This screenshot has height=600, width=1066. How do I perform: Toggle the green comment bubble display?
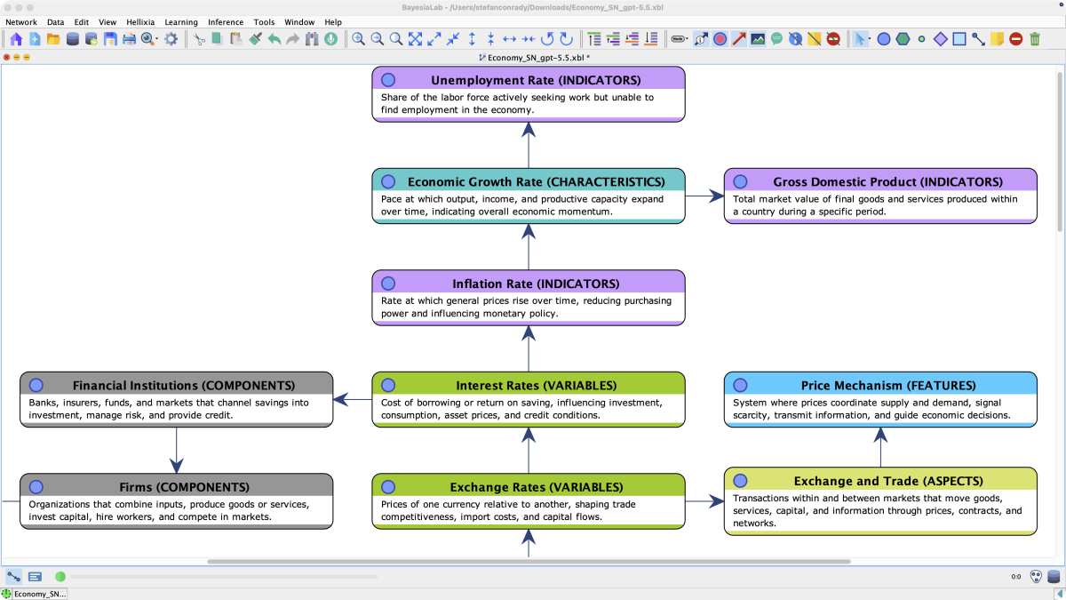click(x=776, y=39)
